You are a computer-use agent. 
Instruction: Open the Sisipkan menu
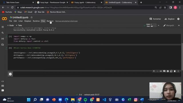click(28, 21)
